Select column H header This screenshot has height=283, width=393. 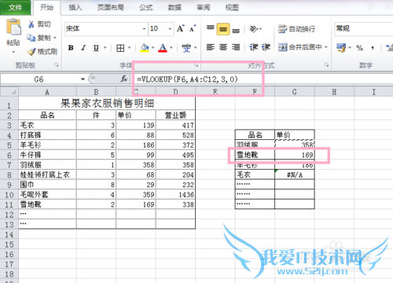click(x=334, y=92)
